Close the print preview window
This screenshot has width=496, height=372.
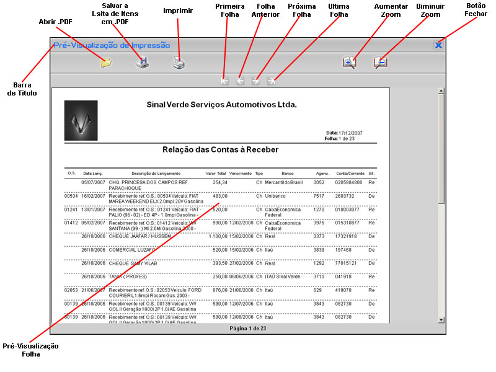tap(438, 45)
